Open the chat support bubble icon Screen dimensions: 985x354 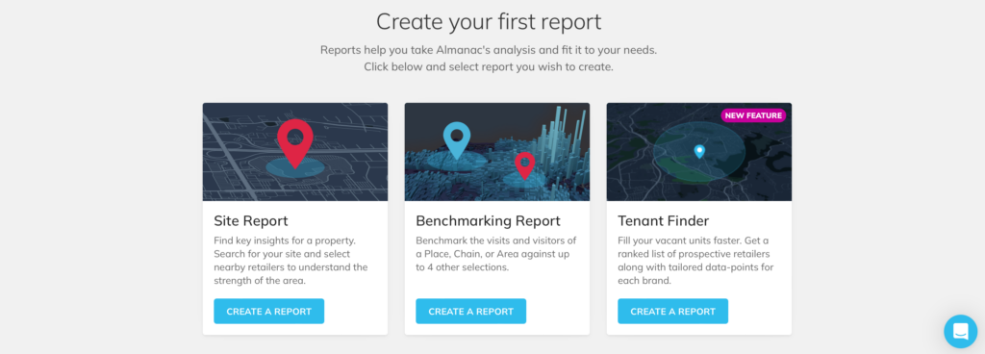click(961, 331)
